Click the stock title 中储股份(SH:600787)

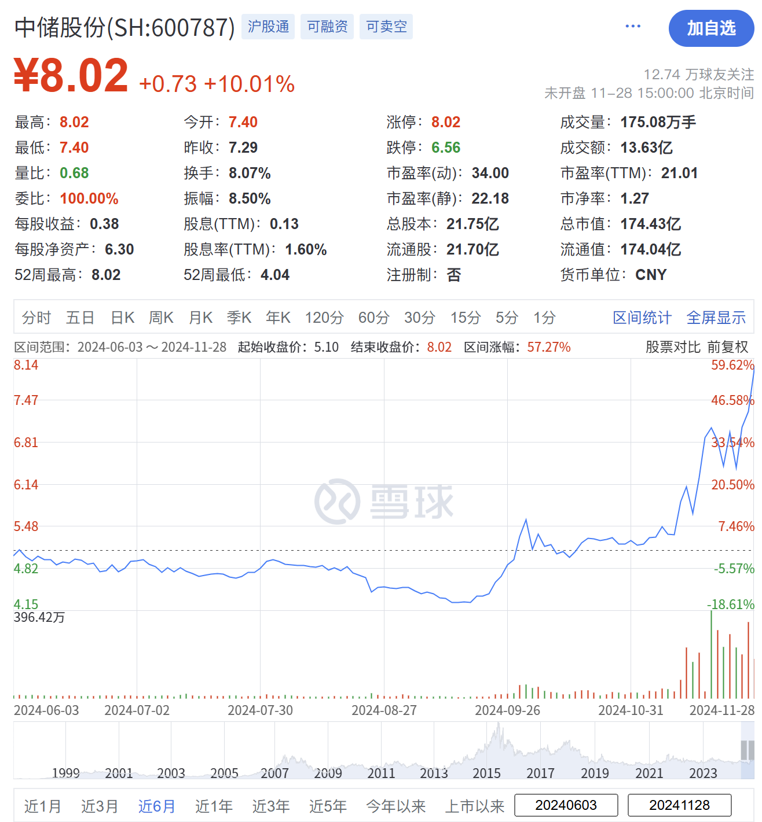point(125,27)
